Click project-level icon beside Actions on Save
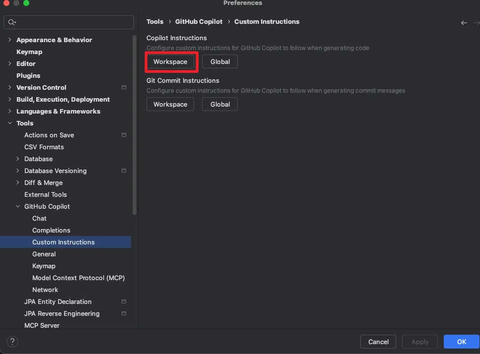 coord(124,135)
